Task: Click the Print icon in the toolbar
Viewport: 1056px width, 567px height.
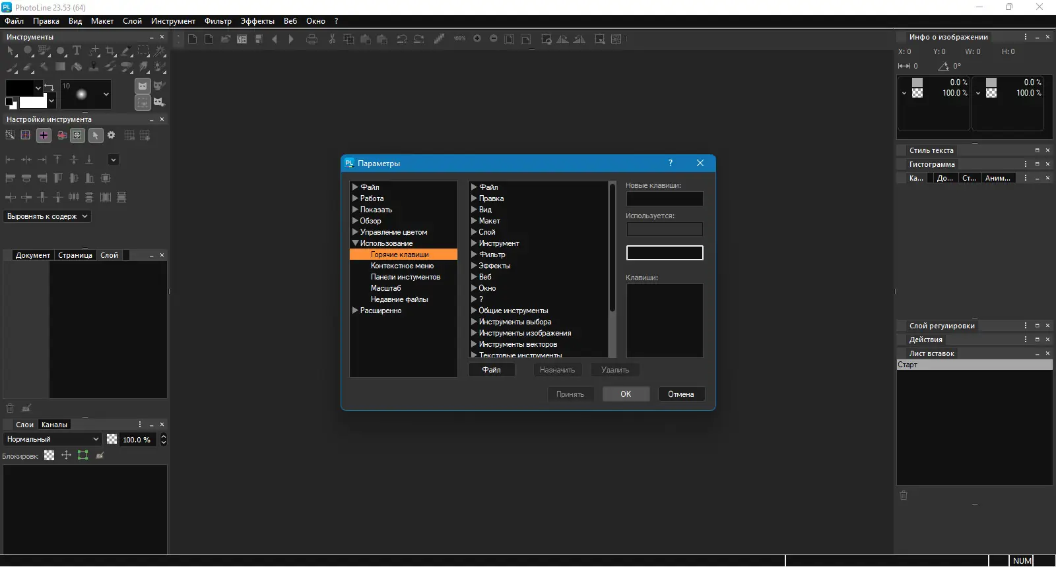Action: pyautogui.click(x=312, y=40)
